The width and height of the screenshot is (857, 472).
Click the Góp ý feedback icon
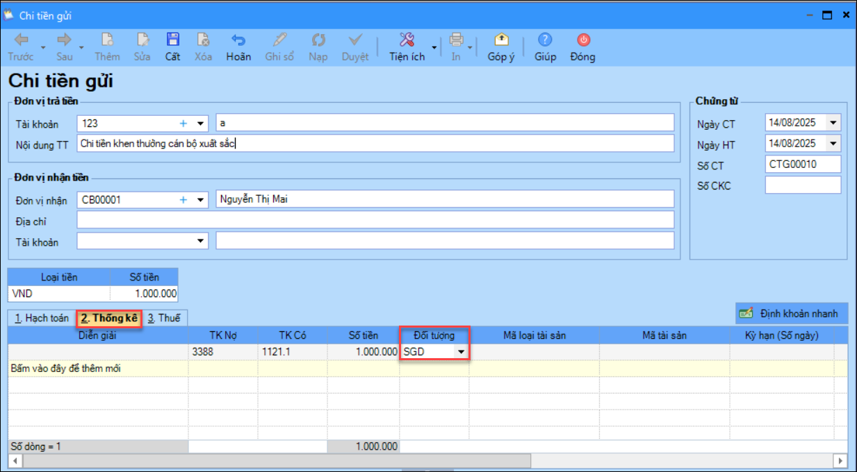(x=500, y=40)
